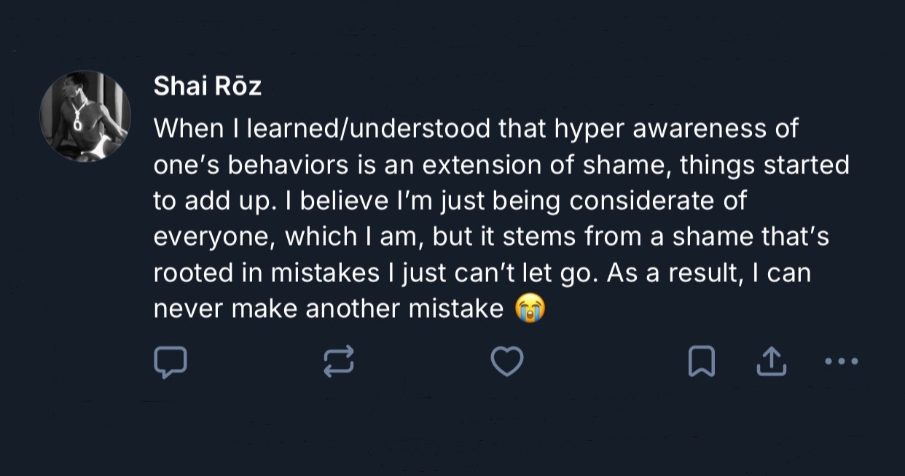
Task: Bookmark this post
Action: (701, 362)
